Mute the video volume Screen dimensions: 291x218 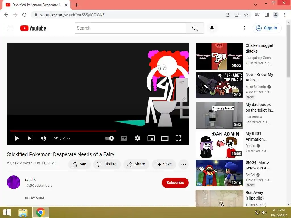click(43, 138)
